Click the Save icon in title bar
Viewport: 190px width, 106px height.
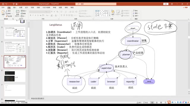(3, 4)
